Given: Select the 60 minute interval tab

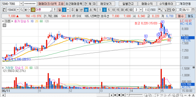Looking at the screenshot, I should 131,10.
